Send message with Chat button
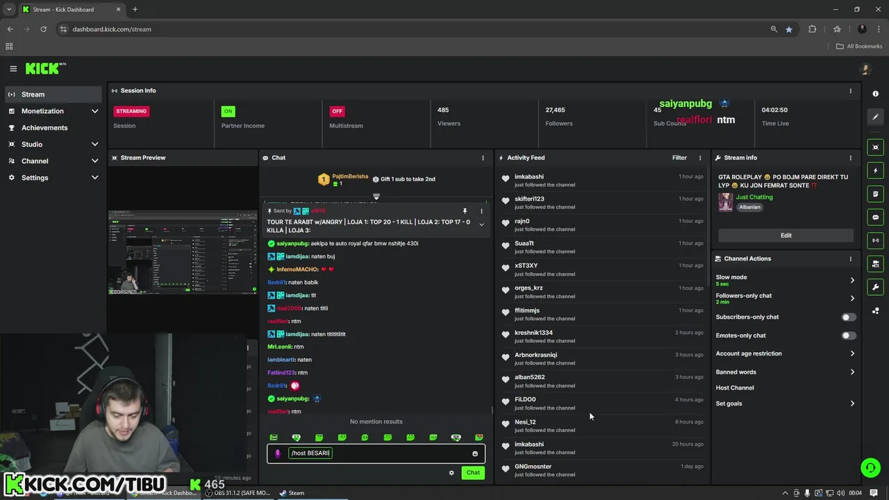This screenshot has height=500, width=889. 473,473
